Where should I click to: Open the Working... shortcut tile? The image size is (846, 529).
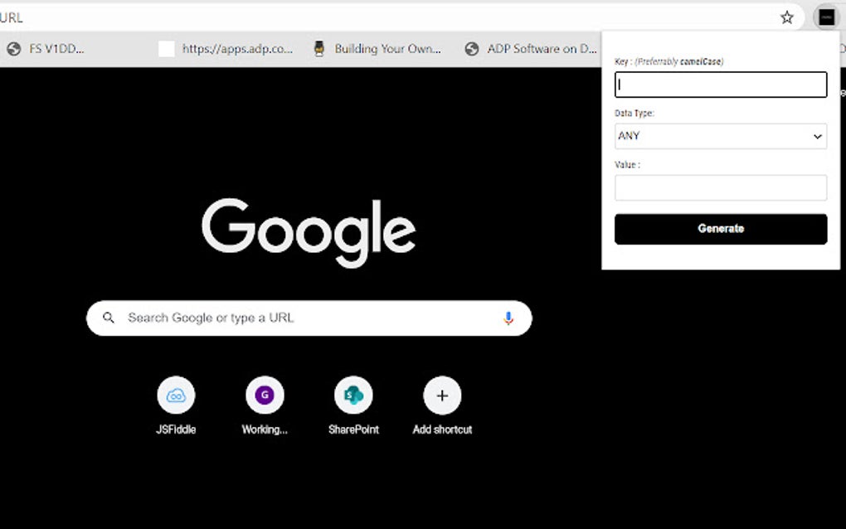tap(265, 405)
